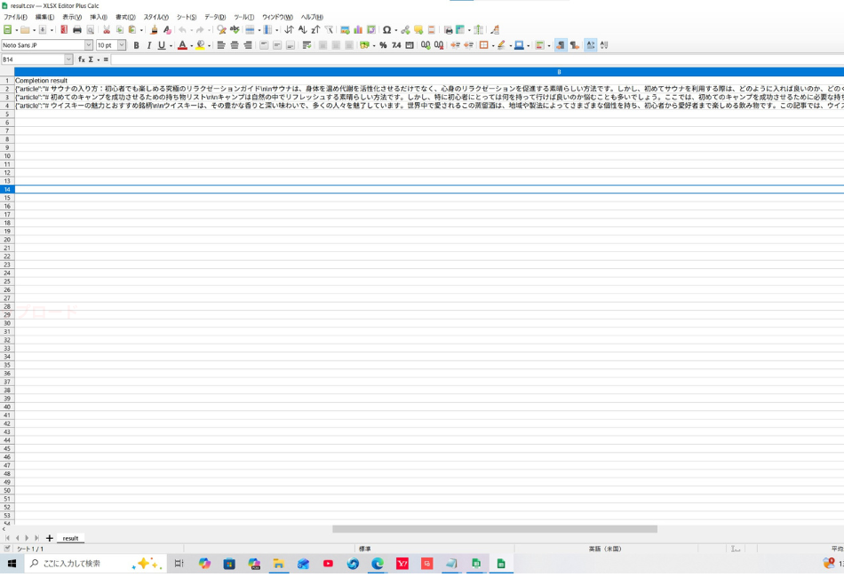This screenshot has width=844, height=577.
Task: Toggle Bold formatting
Action: (136, 45)
